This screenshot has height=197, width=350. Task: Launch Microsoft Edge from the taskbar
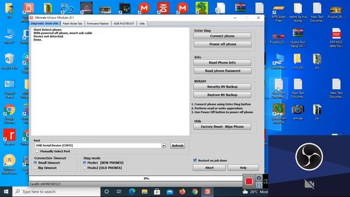132,192
